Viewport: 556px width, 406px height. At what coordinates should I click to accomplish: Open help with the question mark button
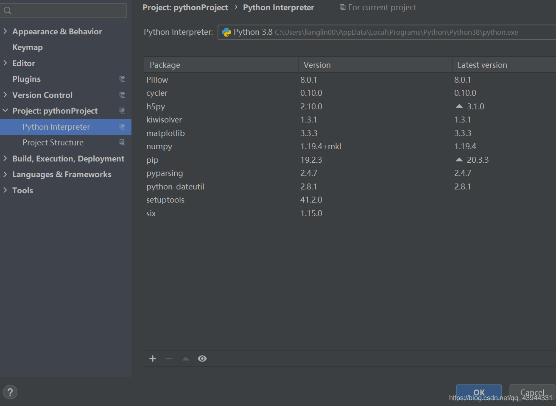click(x=10, y=392)
